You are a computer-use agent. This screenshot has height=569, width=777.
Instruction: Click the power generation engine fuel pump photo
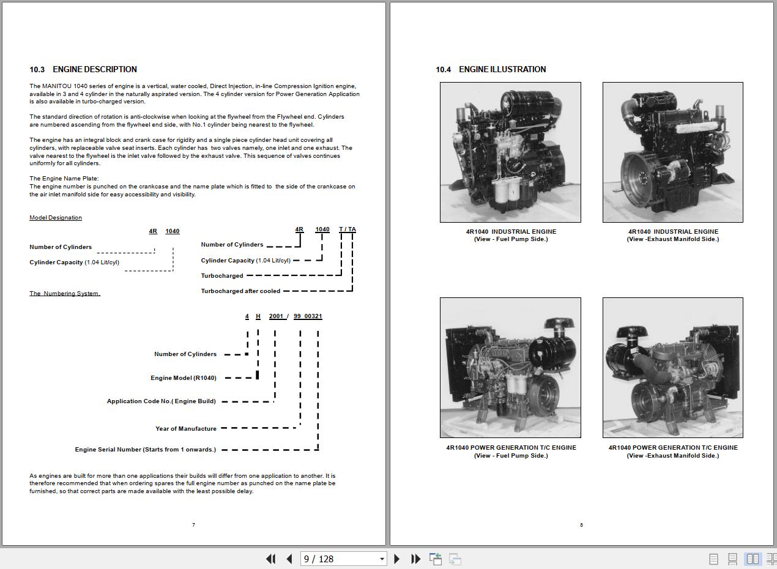510,368
